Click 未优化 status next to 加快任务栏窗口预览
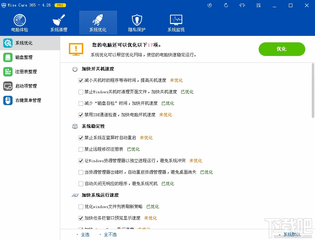Viewport: 315px width, 240px height. point(150,218)
